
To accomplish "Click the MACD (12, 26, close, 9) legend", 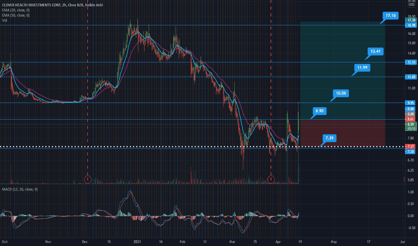I will point(20,189).
